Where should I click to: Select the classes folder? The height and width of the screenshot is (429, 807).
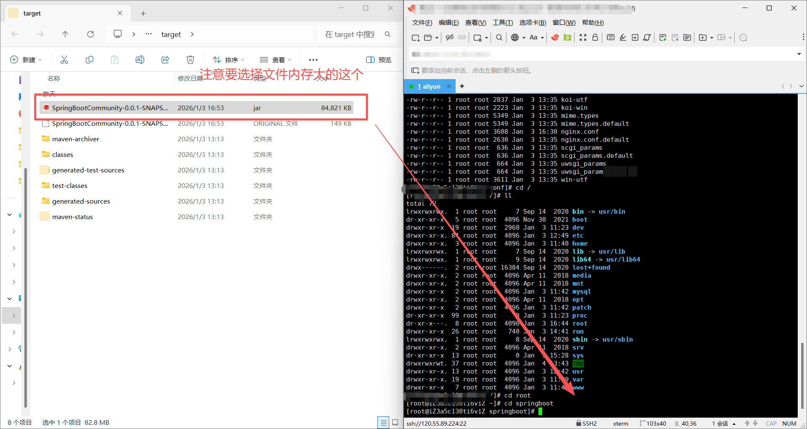tap(197, 154)
